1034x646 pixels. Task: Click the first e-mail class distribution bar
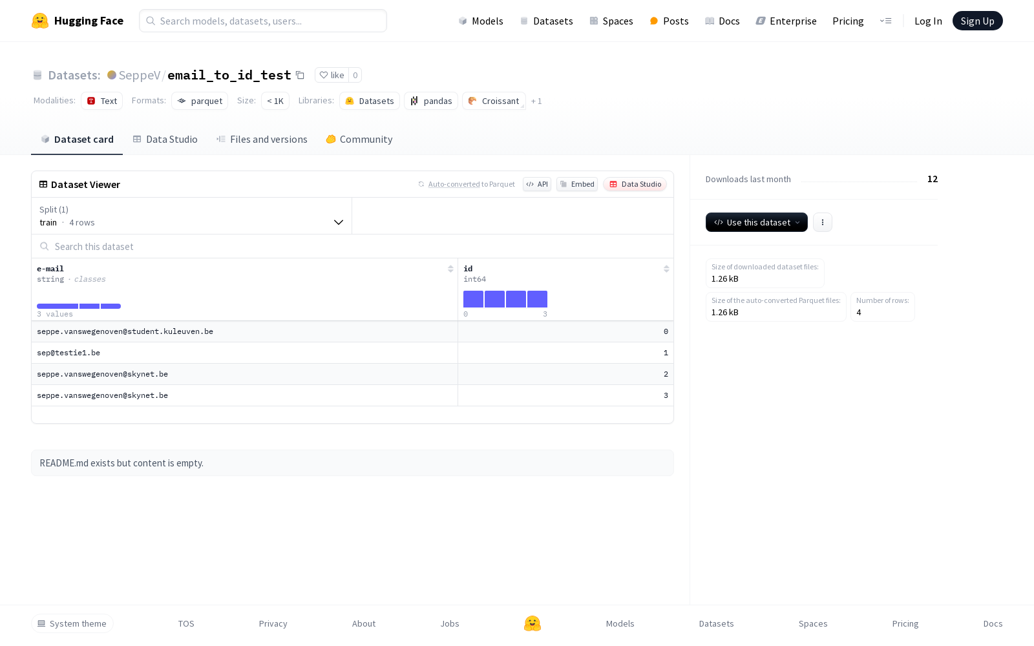58,306
